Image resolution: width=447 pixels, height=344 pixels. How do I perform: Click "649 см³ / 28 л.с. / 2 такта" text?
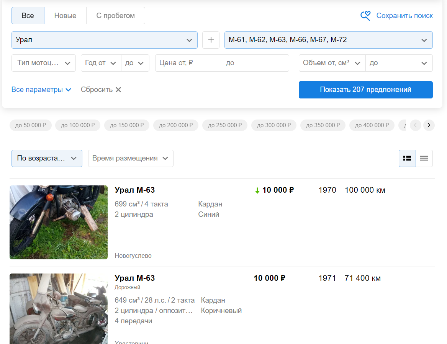[x=154, y=300]
